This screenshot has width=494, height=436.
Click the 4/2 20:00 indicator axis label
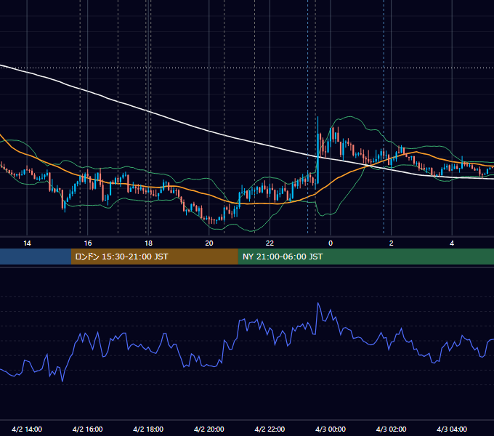(x=209, y=429)
